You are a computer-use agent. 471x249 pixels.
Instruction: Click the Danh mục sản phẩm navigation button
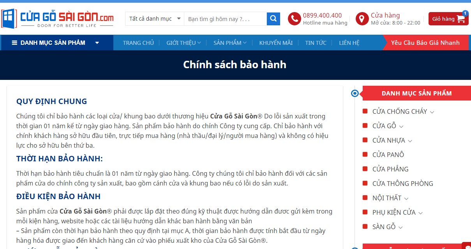tap(57, 43)
